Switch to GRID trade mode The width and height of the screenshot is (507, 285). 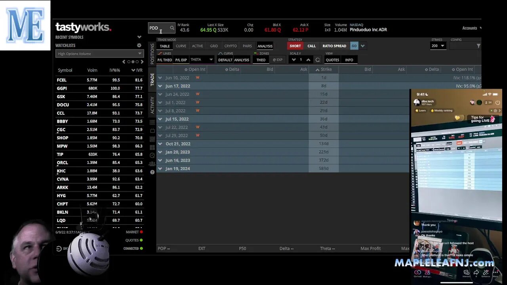(214, 46)
